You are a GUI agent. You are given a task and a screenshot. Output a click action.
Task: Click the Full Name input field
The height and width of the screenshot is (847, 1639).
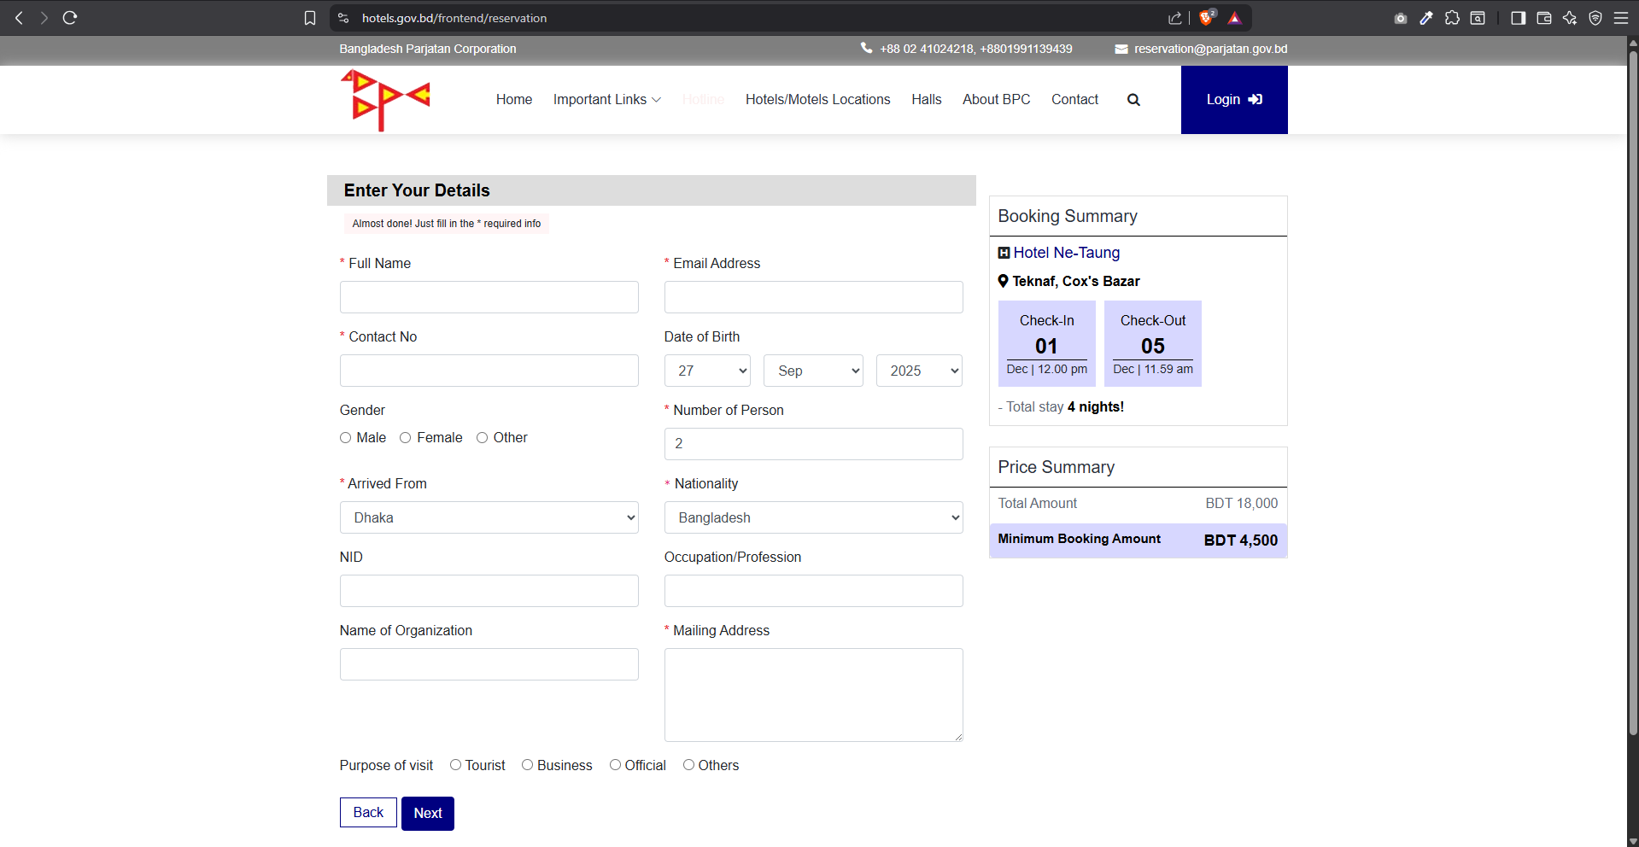click(x=489, y=297)
